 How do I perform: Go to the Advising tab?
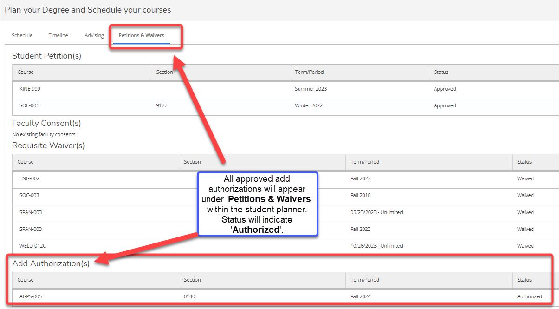click(x=94, y=35)
